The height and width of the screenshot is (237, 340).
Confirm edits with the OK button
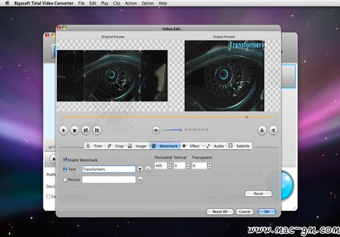click(267, 212)
